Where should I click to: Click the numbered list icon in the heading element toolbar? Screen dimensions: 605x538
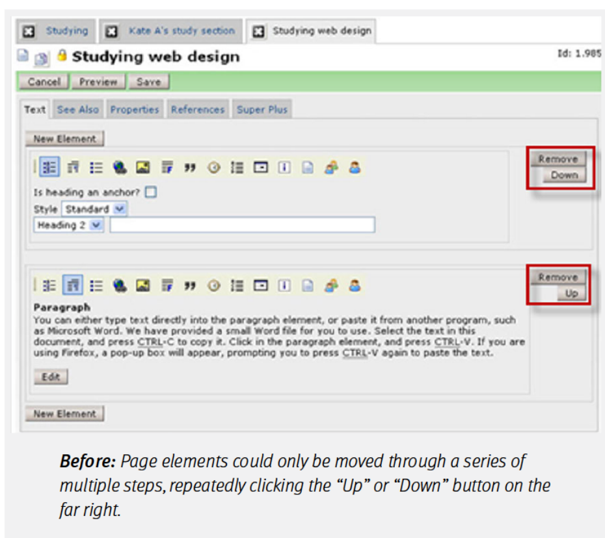pyautogui.click(x=237, y=168)
